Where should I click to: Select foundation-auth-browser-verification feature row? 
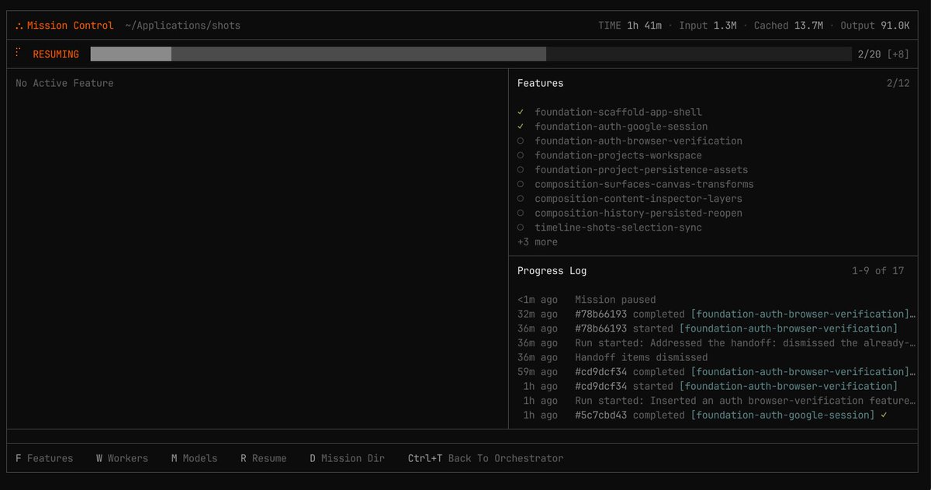click(x=639, y=141)
